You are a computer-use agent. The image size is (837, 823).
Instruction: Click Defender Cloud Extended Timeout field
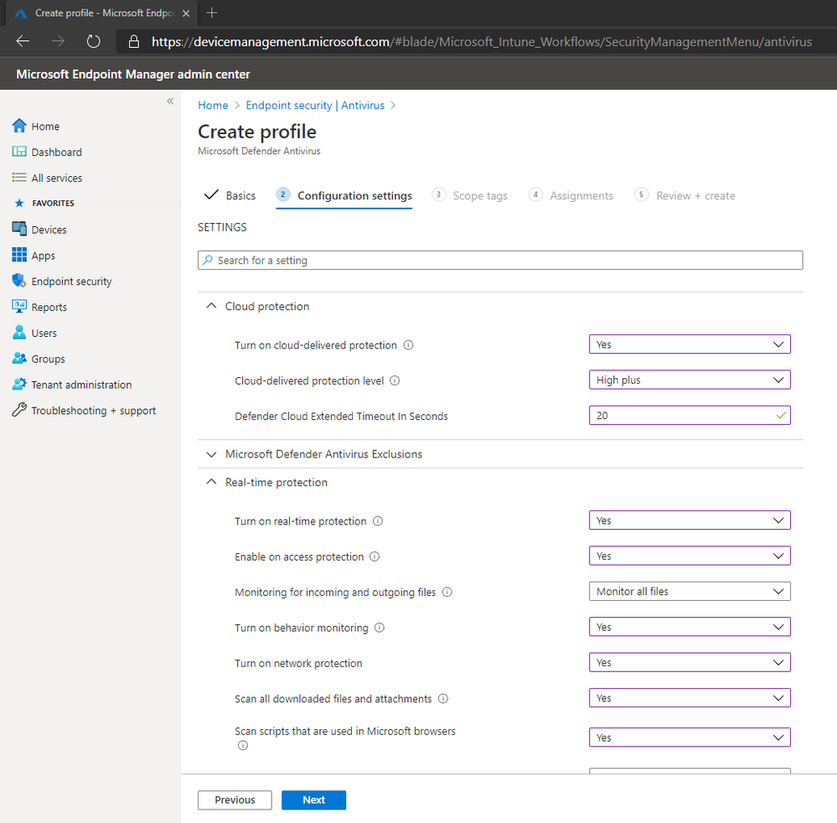[x=690, y=416]
